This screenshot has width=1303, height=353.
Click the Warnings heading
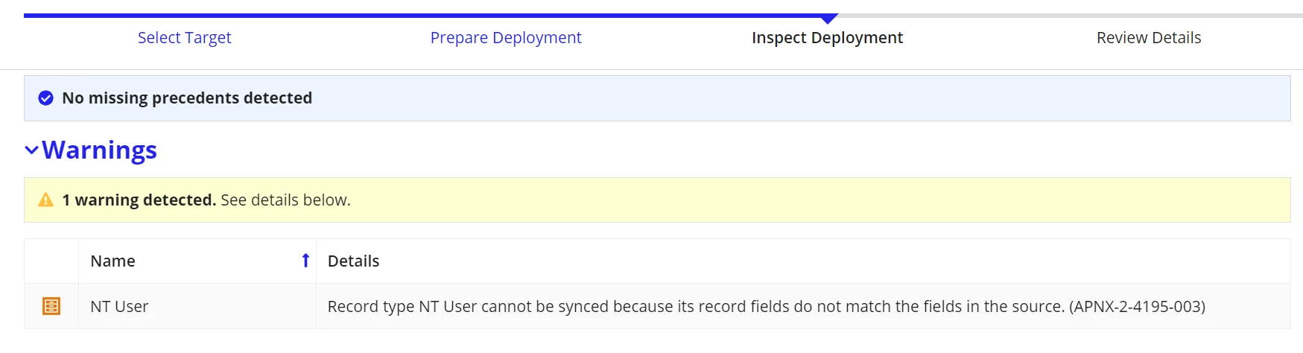tap(99, 150)
